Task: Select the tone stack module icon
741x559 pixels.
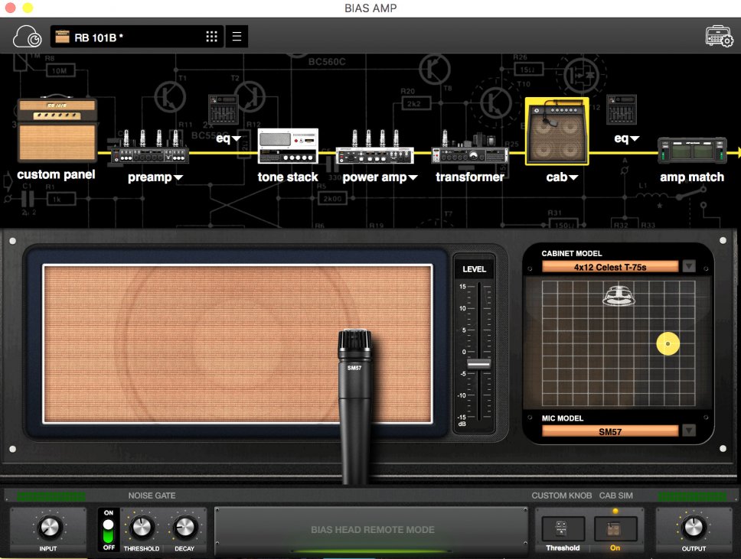Action: point(288,146)
